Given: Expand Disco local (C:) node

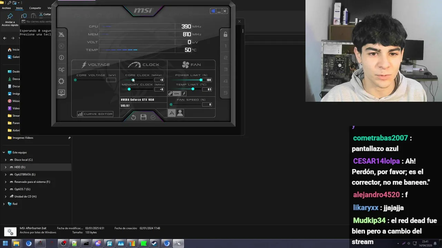Looking at the screenshot, I should 6,160.
